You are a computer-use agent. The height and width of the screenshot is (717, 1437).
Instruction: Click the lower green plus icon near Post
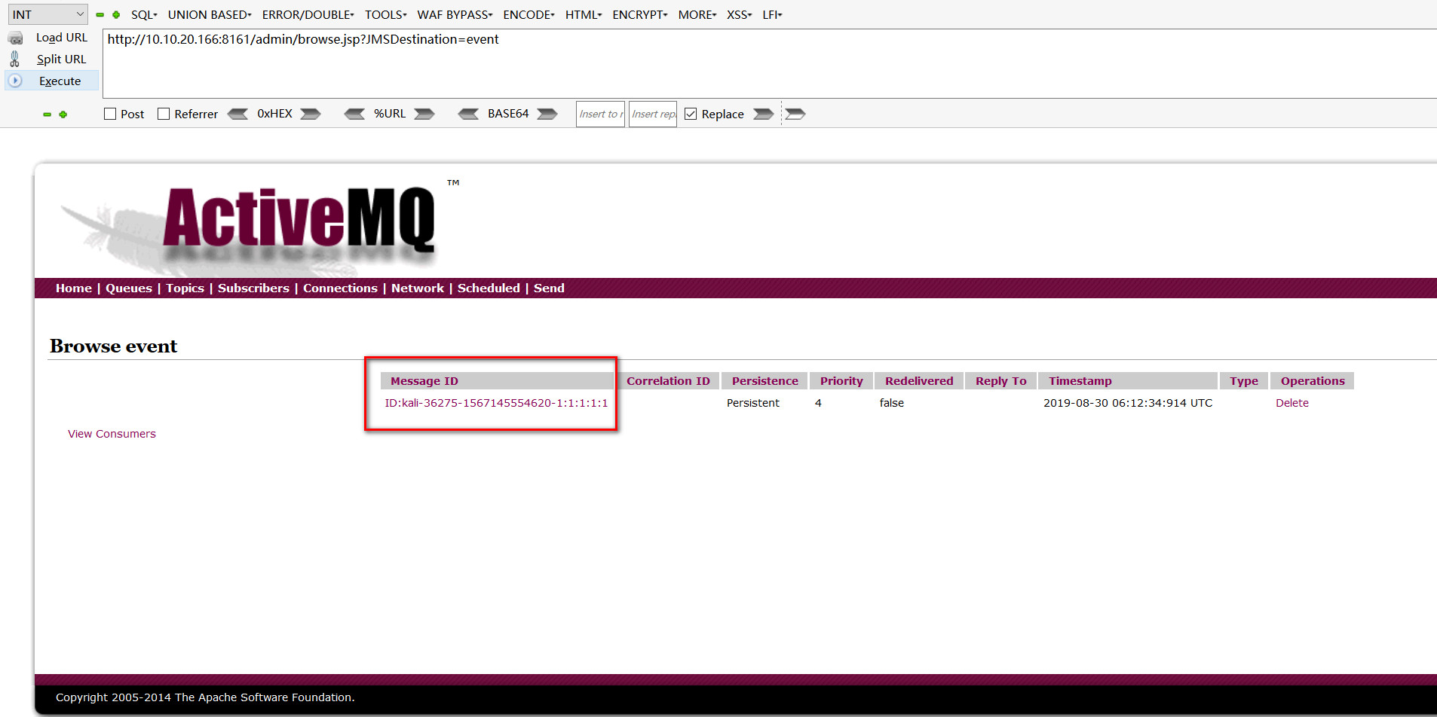(x=63, y=114)
